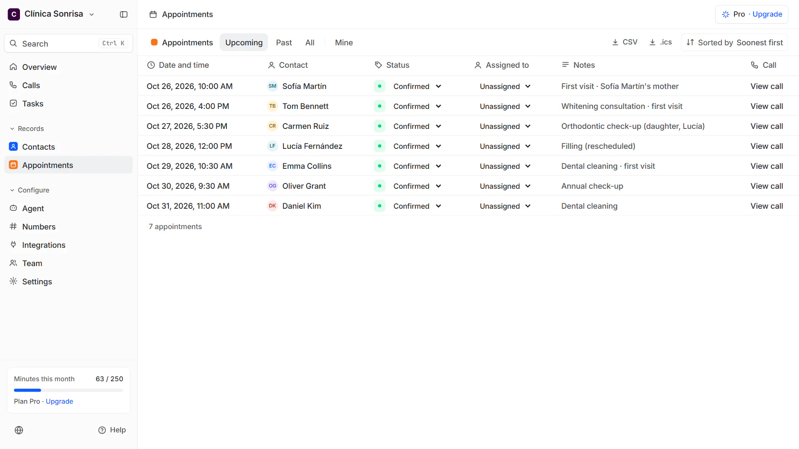
Task: Show only Mine appointments
Action: (344, 42)
